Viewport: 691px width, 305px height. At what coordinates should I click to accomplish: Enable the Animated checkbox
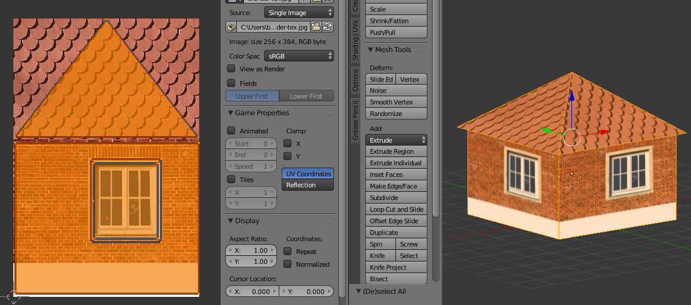231,130
